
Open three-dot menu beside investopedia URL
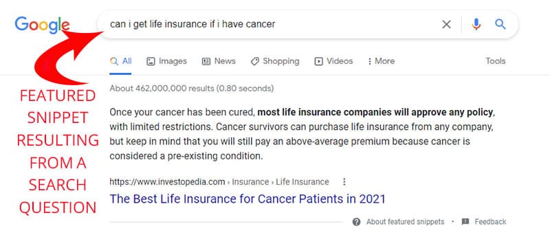point(344,182)
